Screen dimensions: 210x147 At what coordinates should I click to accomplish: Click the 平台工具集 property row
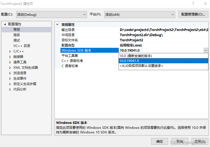coord(89,56)
